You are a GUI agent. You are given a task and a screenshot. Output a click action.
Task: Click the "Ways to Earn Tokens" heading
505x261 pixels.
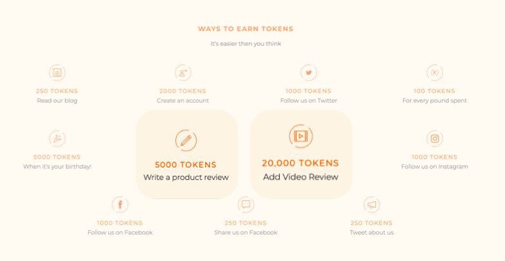coord(245,29)
